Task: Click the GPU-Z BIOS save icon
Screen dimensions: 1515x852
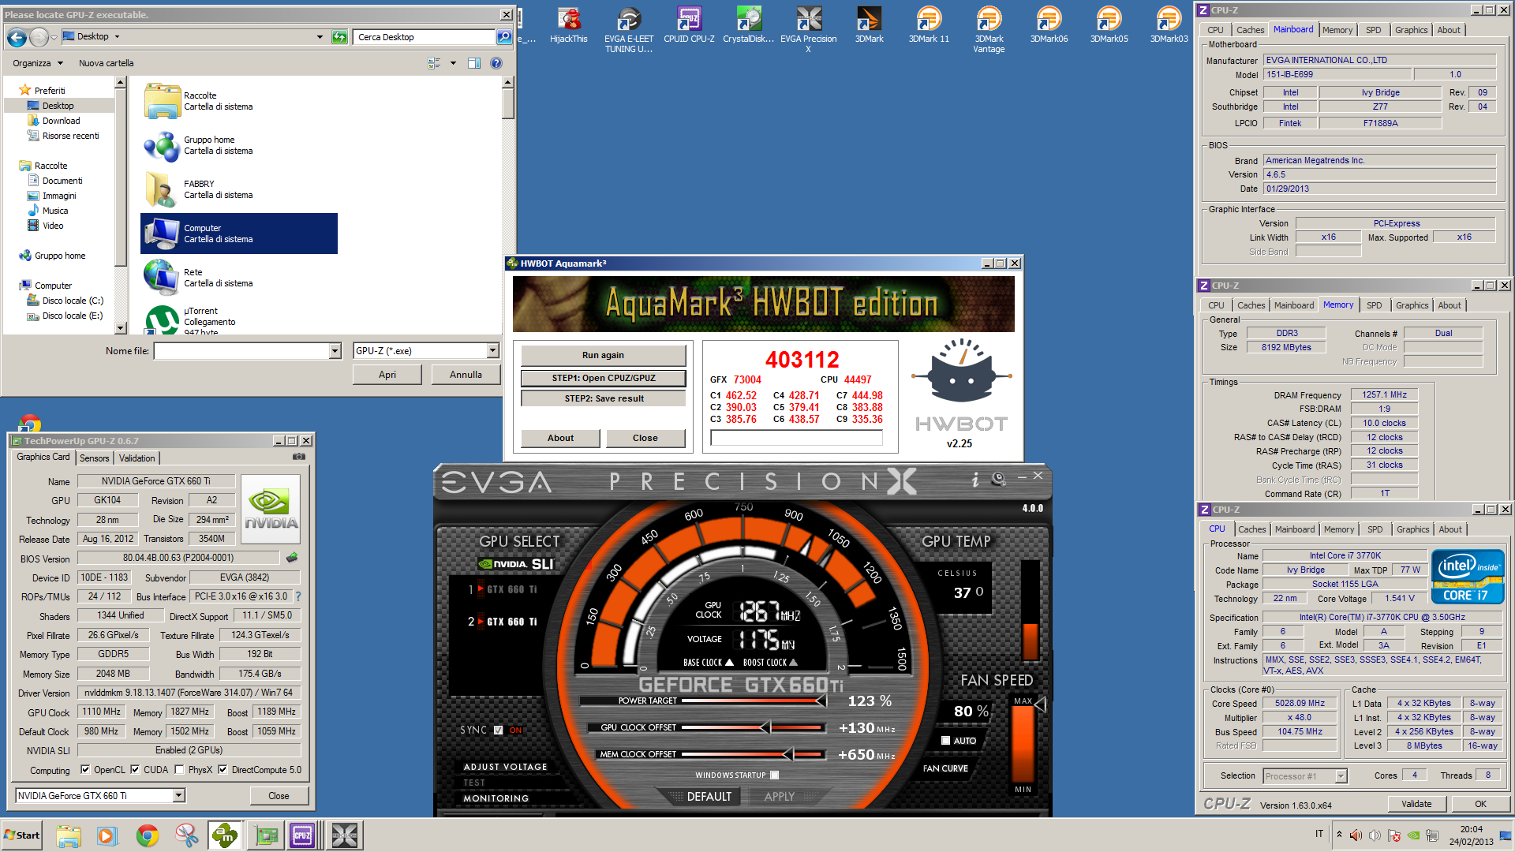Action: tap(292, 558)
